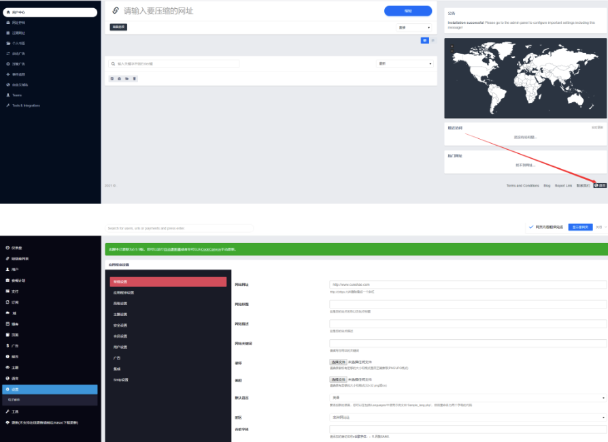This screenshot has height=442, width=608.
Task: Open the globe item above Teams
Action: (17, 84)
